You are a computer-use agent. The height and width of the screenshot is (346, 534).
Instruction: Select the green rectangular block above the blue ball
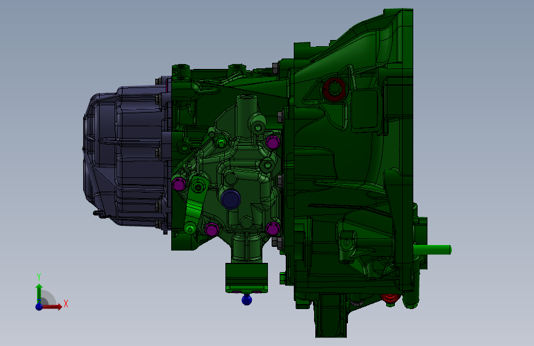click(x=246, y=278)
